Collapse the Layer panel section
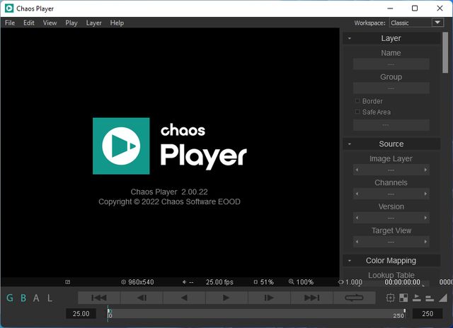Screen dimensions: 453x328 [x=350, y=38]
